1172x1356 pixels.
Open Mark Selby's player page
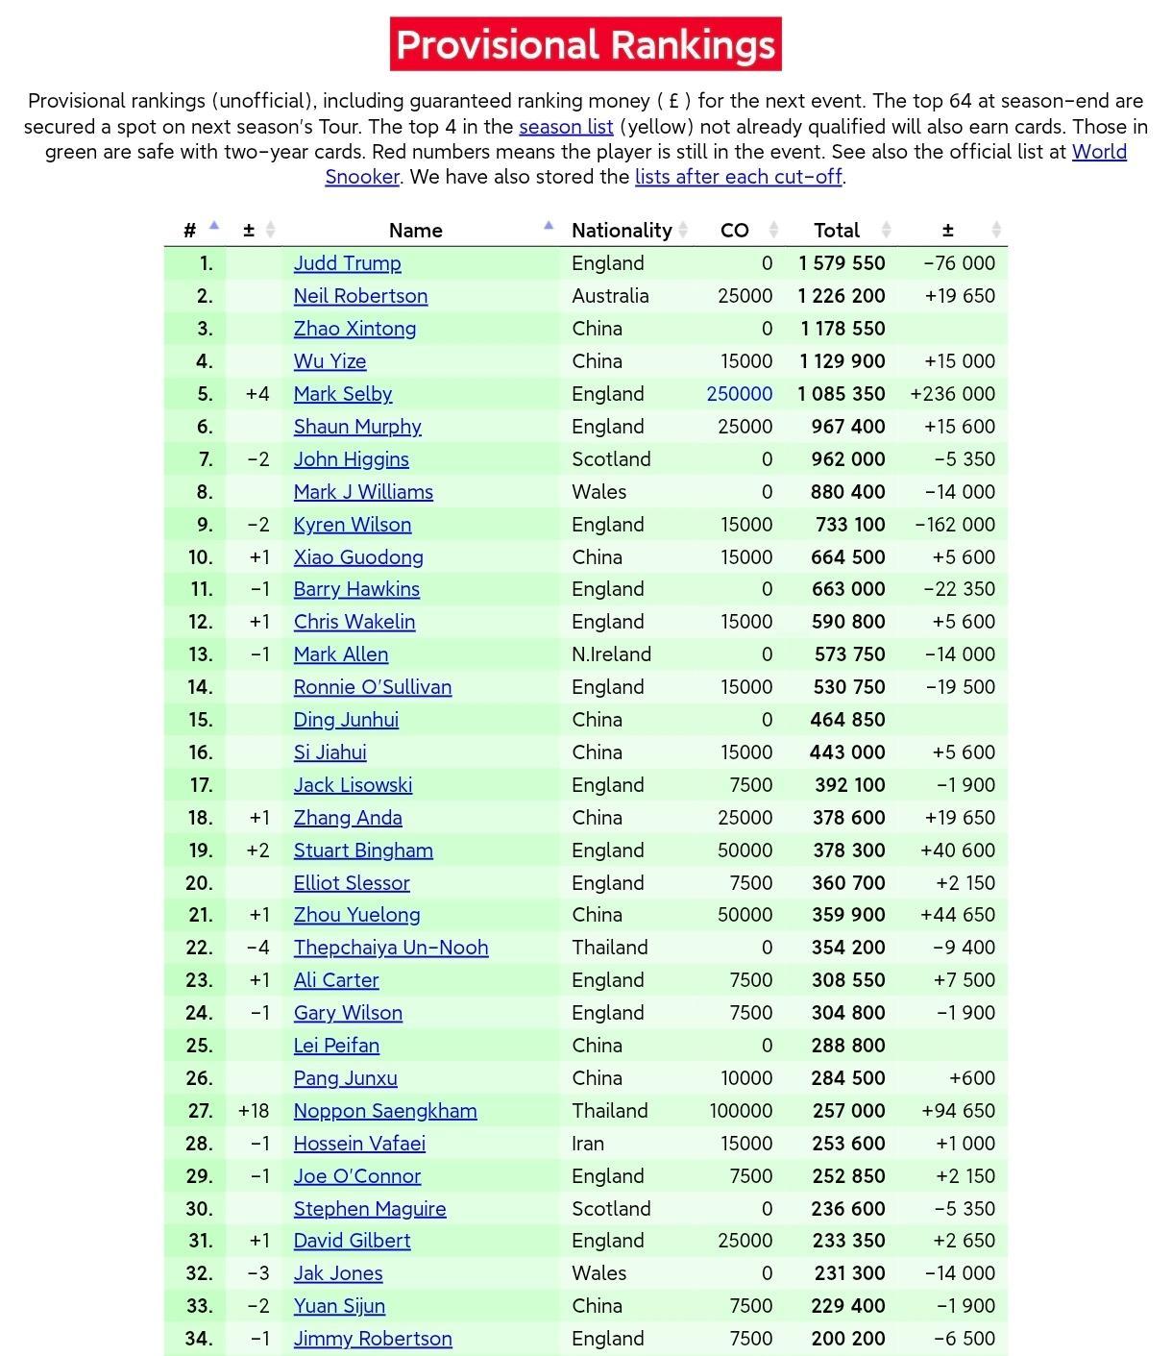[343, 393]
